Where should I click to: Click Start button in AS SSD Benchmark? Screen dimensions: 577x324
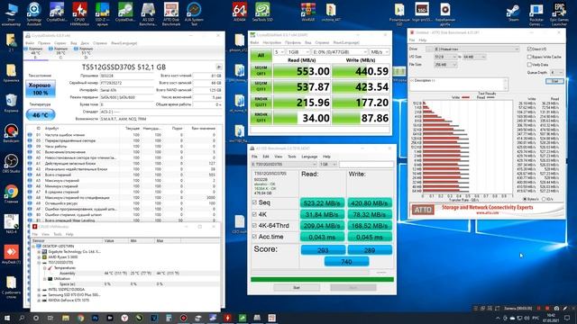pyautogui.click(x=297, y=288)
